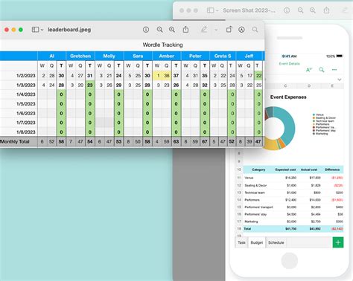
Task: Click the Event Expenses chart title
Action: pos(288,97)
